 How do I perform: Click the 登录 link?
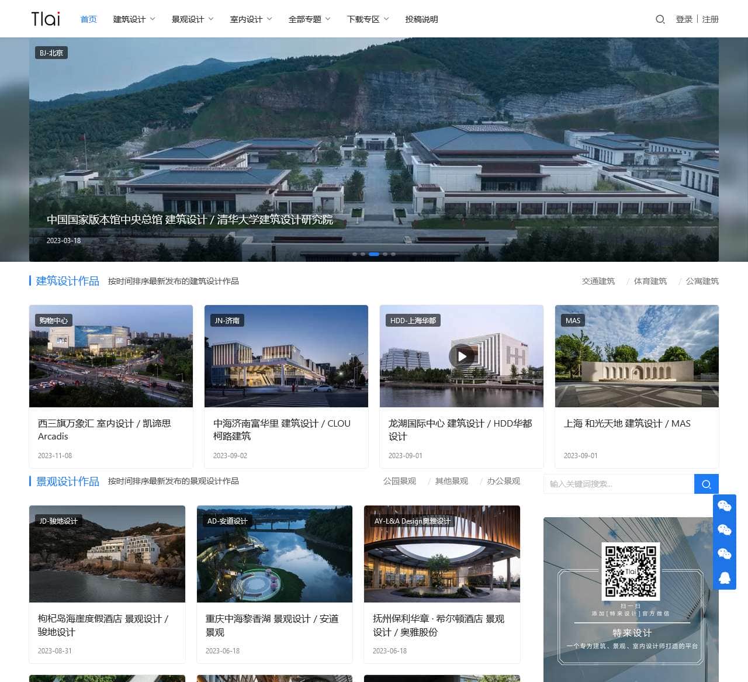(684, 19)
